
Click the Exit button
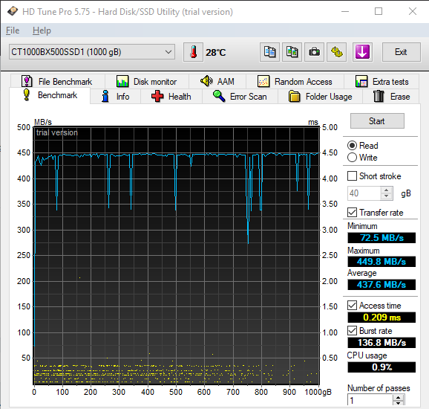tap(401, 52)
